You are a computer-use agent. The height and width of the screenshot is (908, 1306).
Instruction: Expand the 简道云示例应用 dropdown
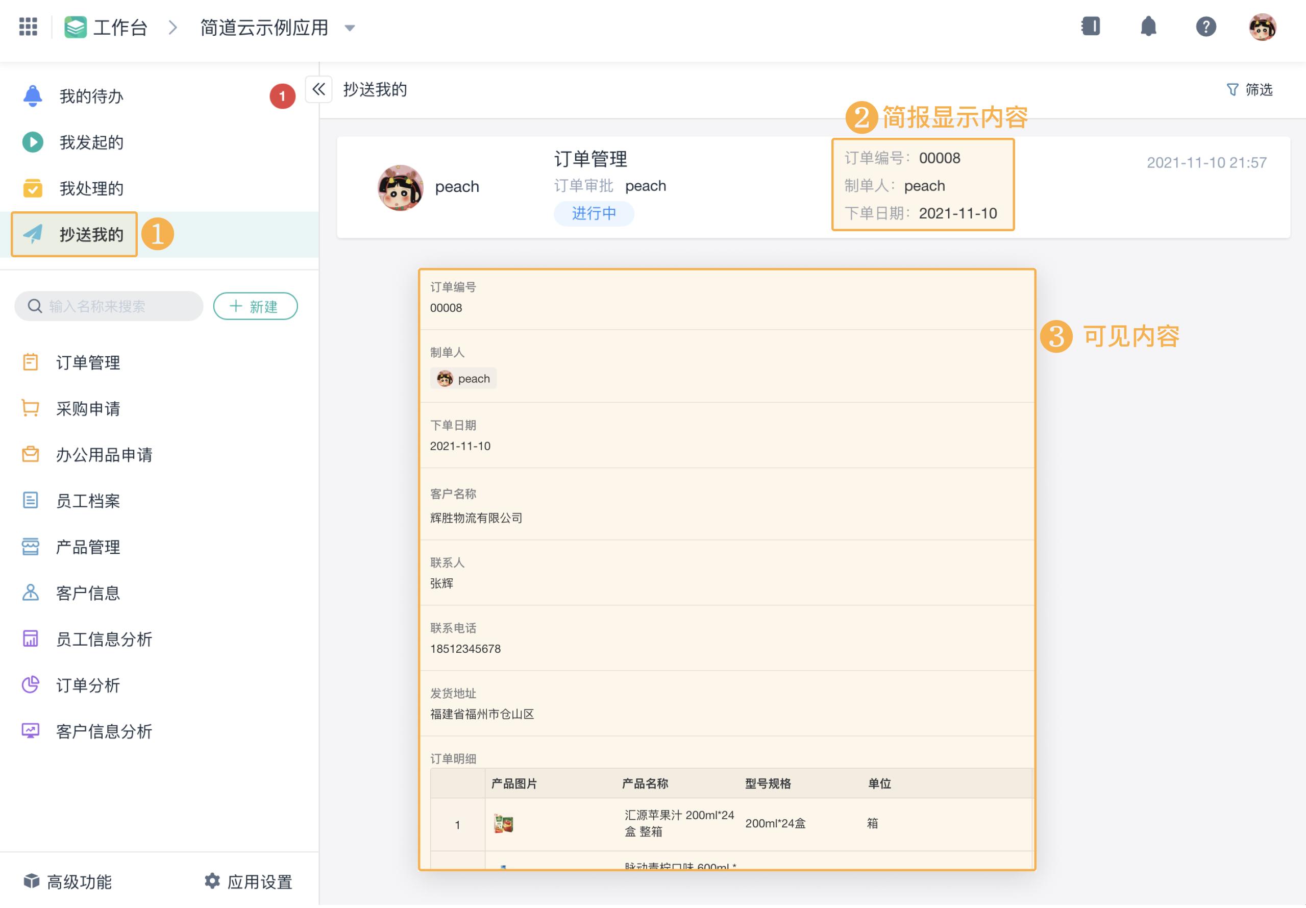pyautogui.click(x=351, y=28)
